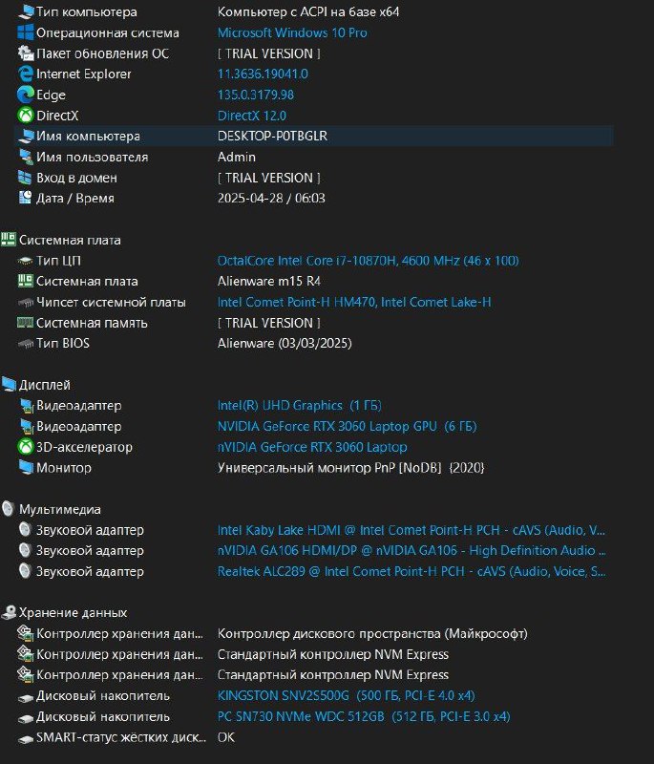Click the Internet Explorer icon

click(x=26, y=74)
